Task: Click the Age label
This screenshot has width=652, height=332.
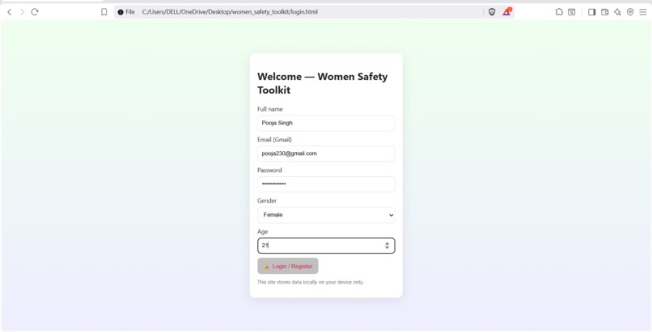Action: tap(262, 232)
